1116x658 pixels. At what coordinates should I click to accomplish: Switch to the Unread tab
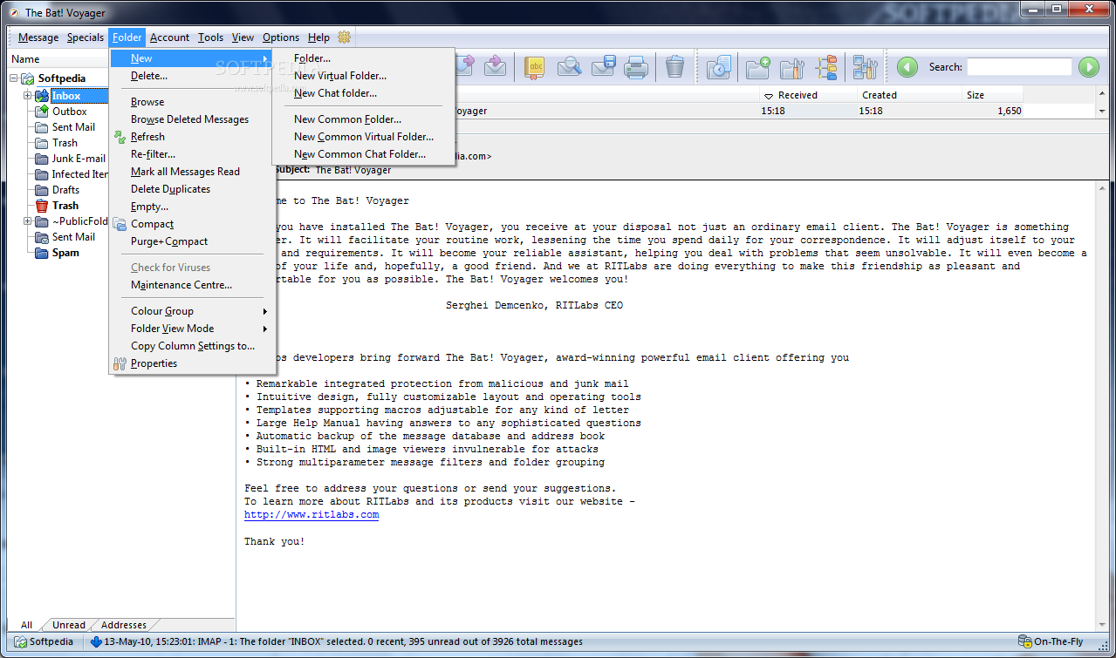click(69, 625)
